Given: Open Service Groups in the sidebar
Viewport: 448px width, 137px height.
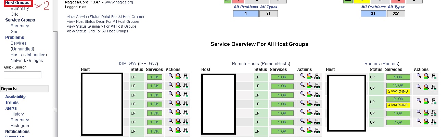Looking at the screenshot, I should 20,20.
